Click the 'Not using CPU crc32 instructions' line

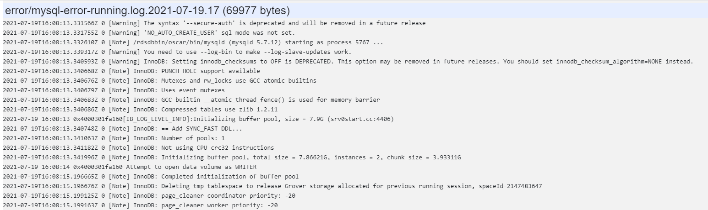pos(138,148)
